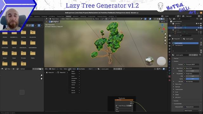Select Tree Bark.002 material slot
This screenshot has width=203, height=114.
[185, 45]
